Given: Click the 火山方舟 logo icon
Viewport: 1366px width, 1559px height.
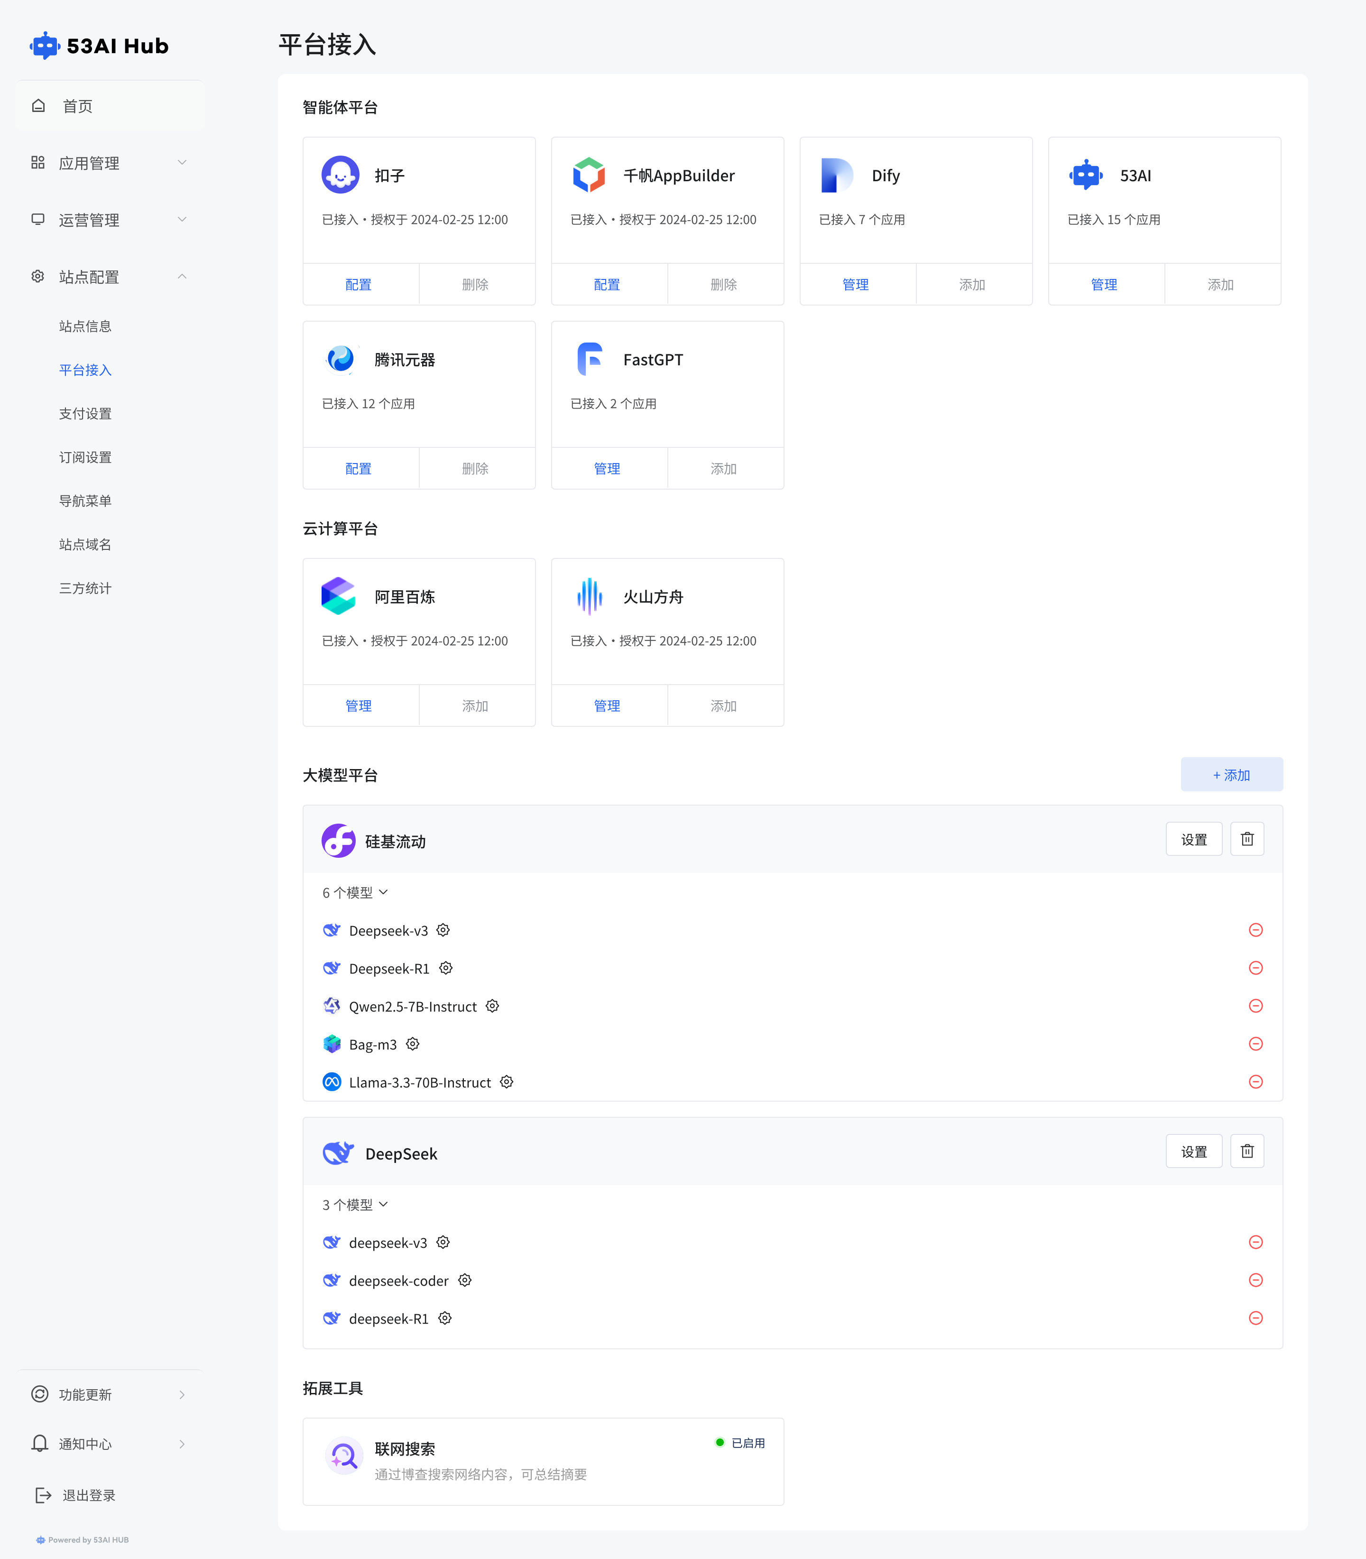Looking at the screenshot, I should tap(589, 596).
